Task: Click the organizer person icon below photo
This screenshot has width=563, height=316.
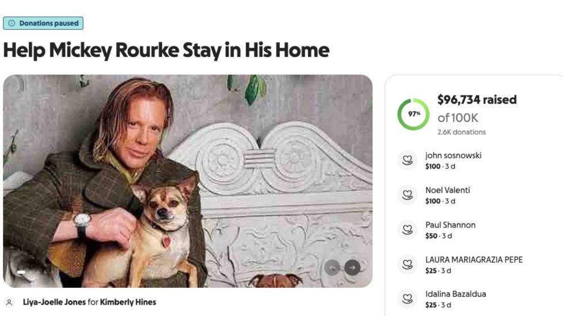Action: [9, 303]
